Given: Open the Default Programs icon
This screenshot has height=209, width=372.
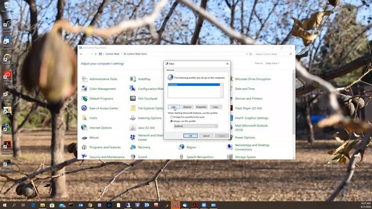Looking at the screenshot, I should (x=84, y=98).
